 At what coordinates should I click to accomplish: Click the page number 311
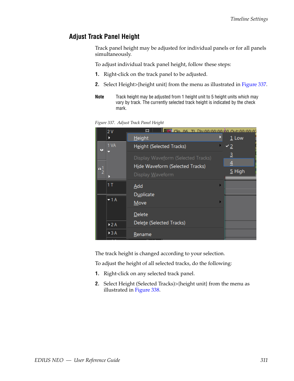coord(264,360)
